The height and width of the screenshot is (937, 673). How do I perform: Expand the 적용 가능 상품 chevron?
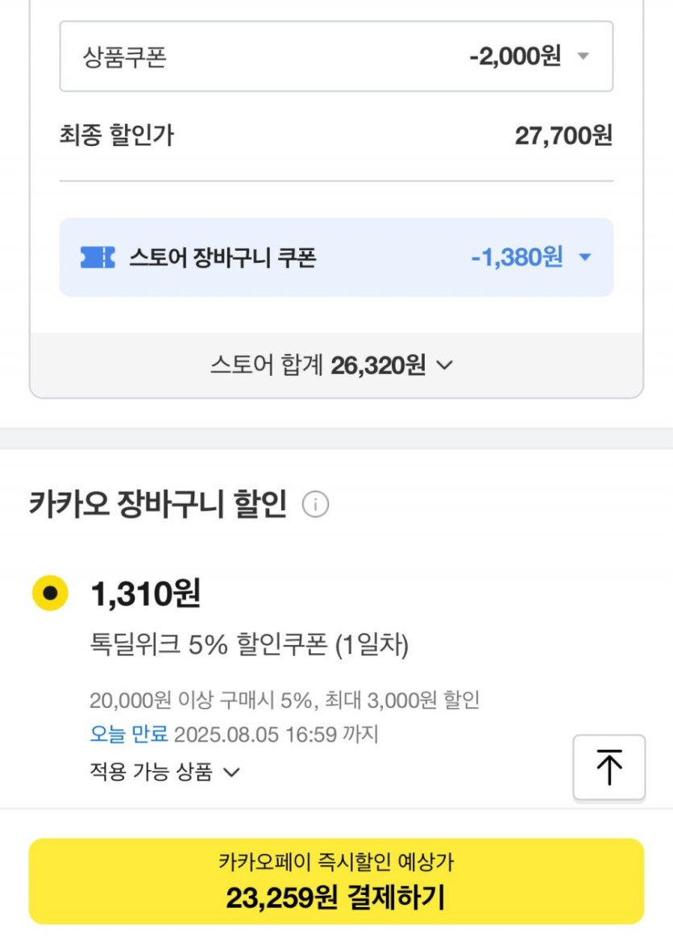pyautogui.click(x=231, y=773)
